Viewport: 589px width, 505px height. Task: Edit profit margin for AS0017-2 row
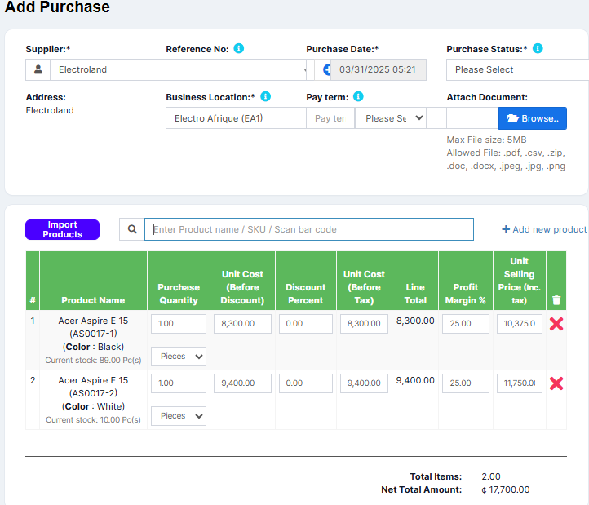[x=466, y=383]
